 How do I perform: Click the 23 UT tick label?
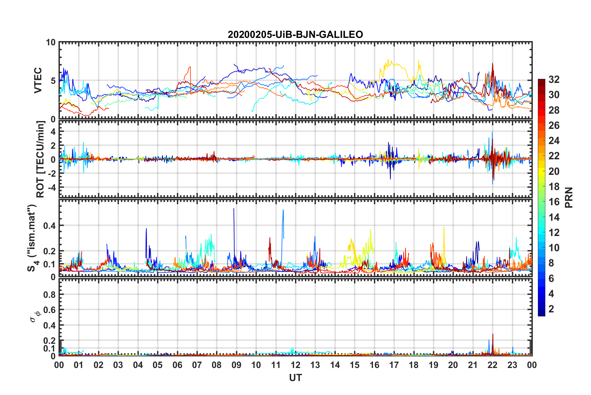[512, 365]
